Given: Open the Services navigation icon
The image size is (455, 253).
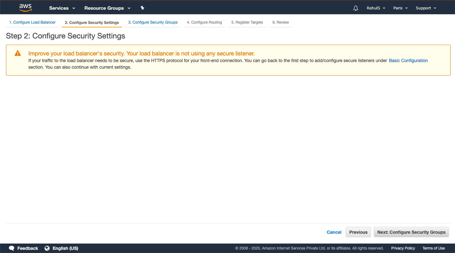Looking at the screenshot, I should (x=73, y=8).
